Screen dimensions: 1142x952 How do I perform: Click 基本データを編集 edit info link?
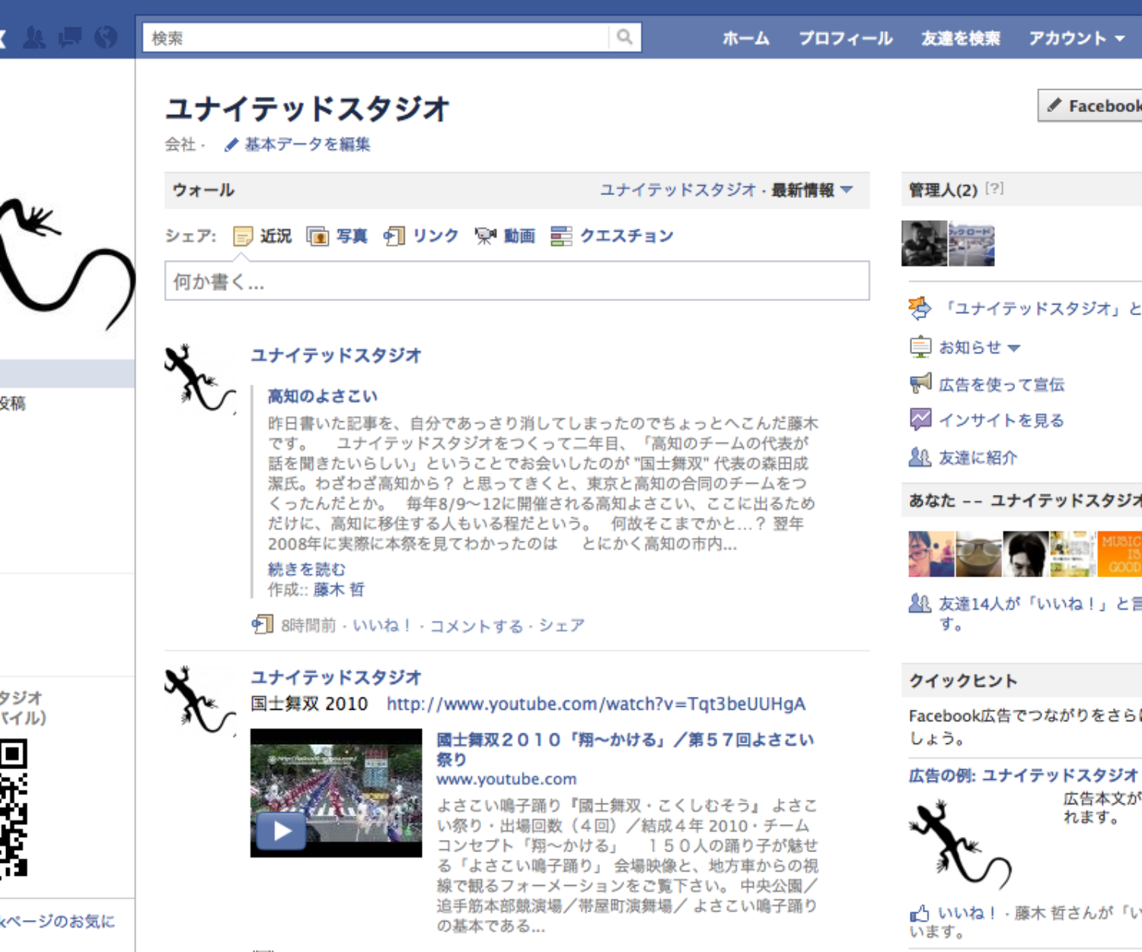tap(307, 145)
